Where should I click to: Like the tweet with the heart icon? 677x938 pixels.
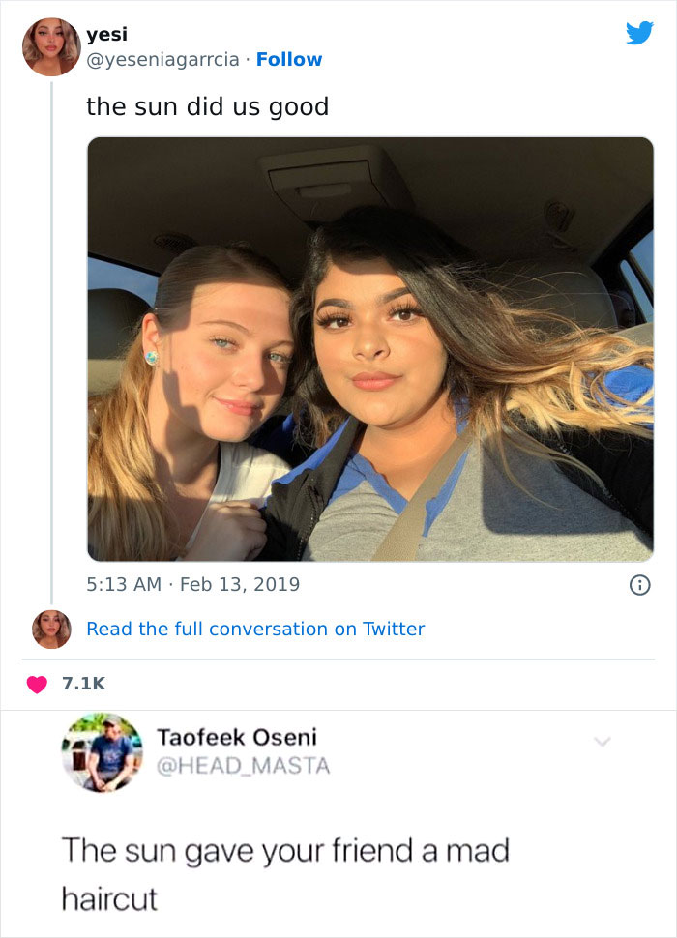coord(37,684)
